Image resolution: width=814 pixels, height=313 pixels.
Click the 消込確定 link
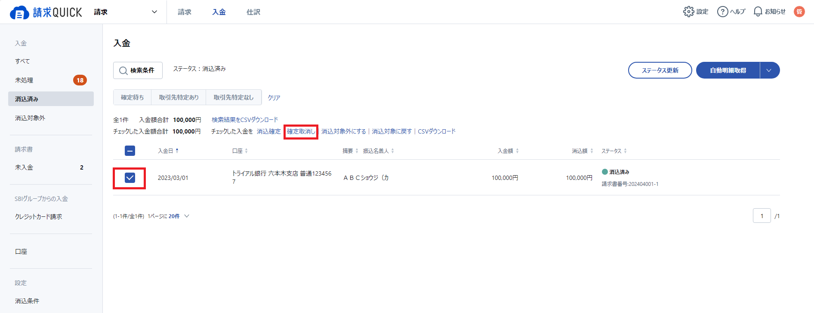tap(268, 131)
